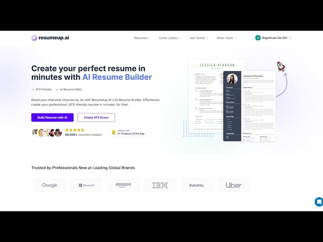Open the #1 Product of the Day badge
323x242 pixels.
(130, 133)
